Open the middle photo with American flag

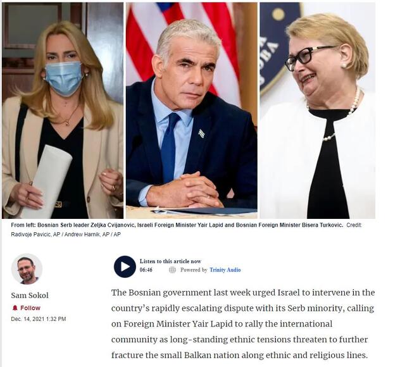click(192, 111)
